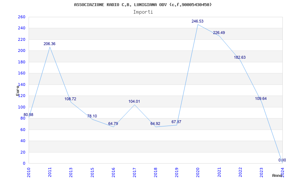
Task: Select data label 67.87
Action: point(176,122)
